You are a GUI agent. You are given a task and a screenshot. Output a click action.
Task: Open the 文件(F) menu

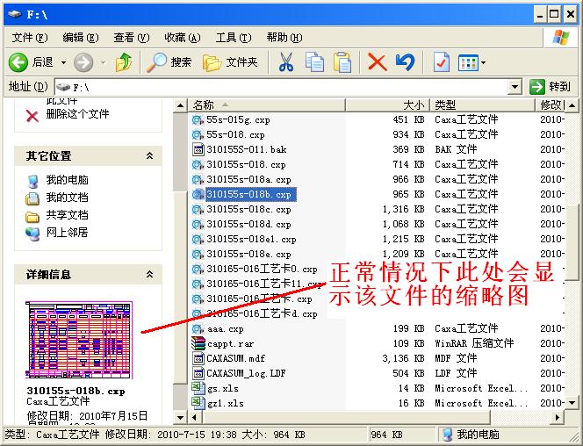pos(29,38)
